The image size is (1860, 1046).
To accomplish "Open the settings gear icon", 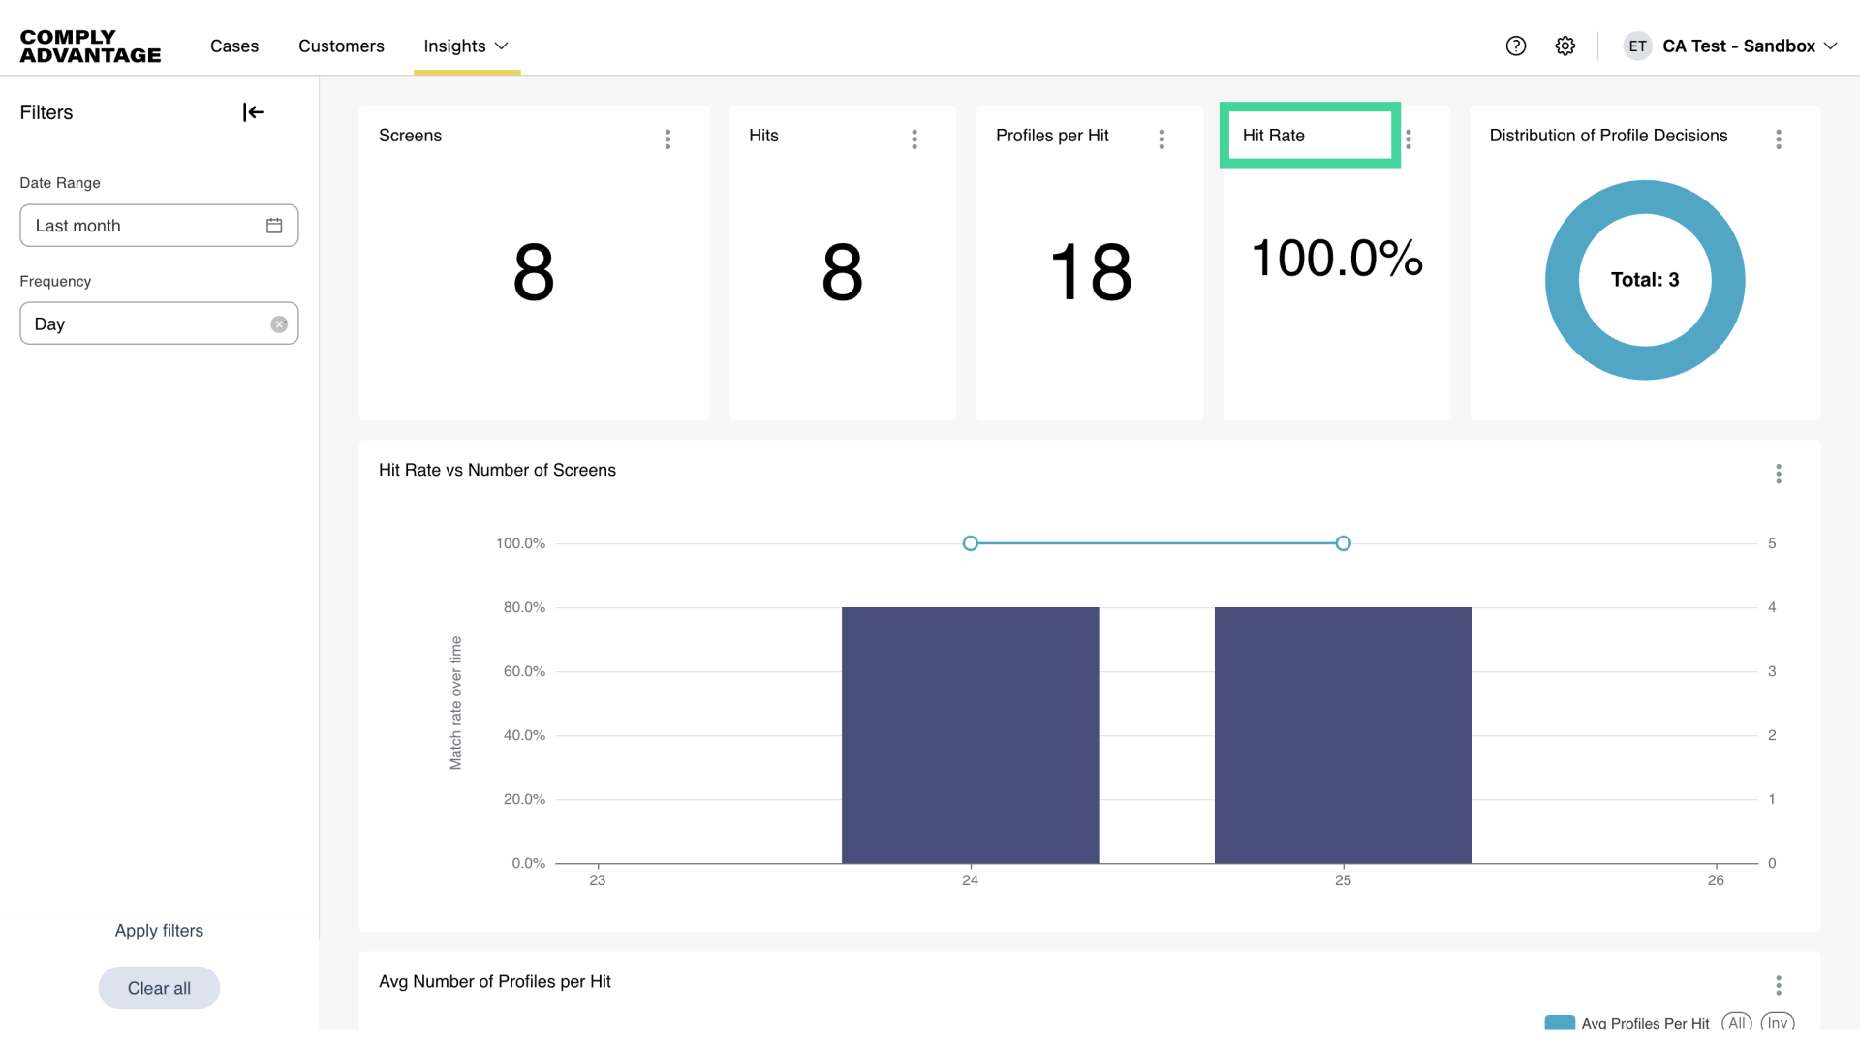I will click(x=1565, y=46).
